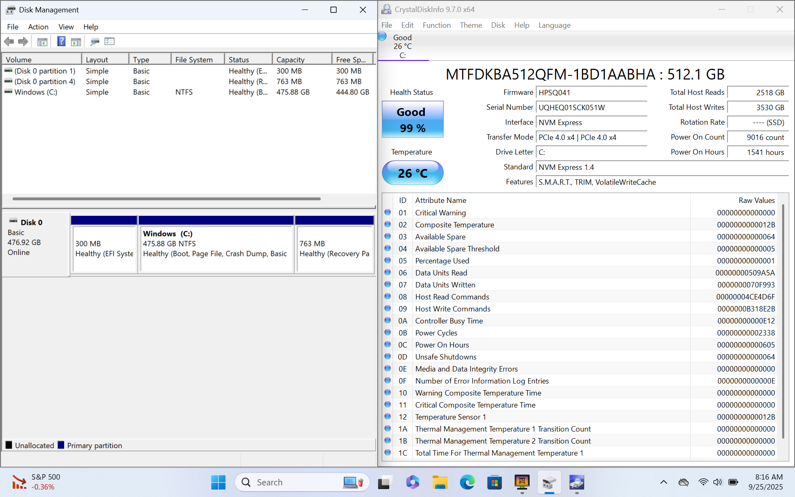Toggle the Show/Hide Action Pane icon
Viewport: 795px width, 497px height.
click(76, 41)
